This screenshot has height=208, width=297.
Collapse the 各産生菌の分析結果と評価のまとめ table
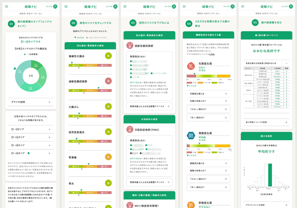[x=286, y=63]
